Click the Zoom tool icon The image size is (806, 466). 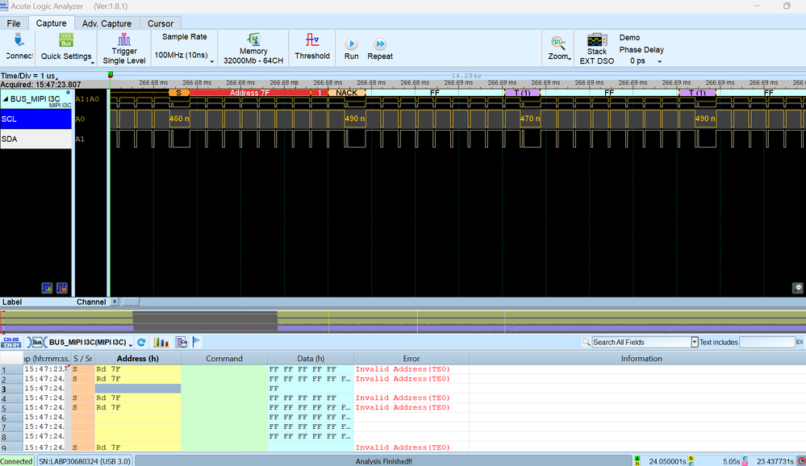click(558, 42)
